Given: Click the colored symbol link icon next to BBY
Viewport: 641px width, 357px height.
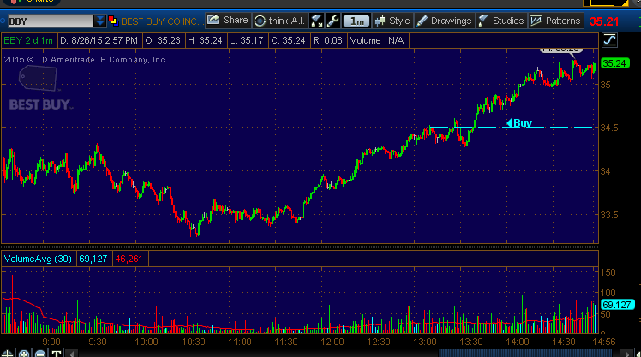Looking at the screenshot, I should click(112, 21).
